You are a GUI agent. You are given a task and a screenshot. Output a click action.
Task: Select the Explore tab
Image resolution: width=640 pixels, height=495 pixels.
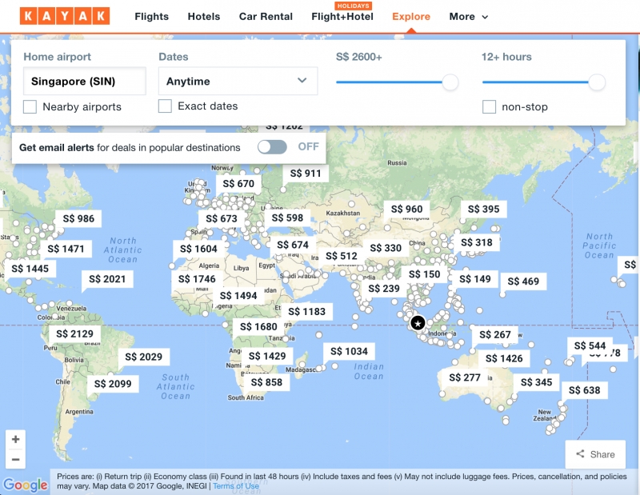pos(411,17)
